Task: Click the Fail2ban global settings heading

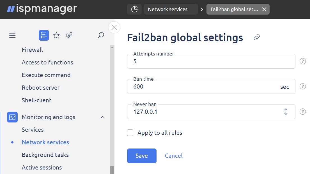Action: 185,38
